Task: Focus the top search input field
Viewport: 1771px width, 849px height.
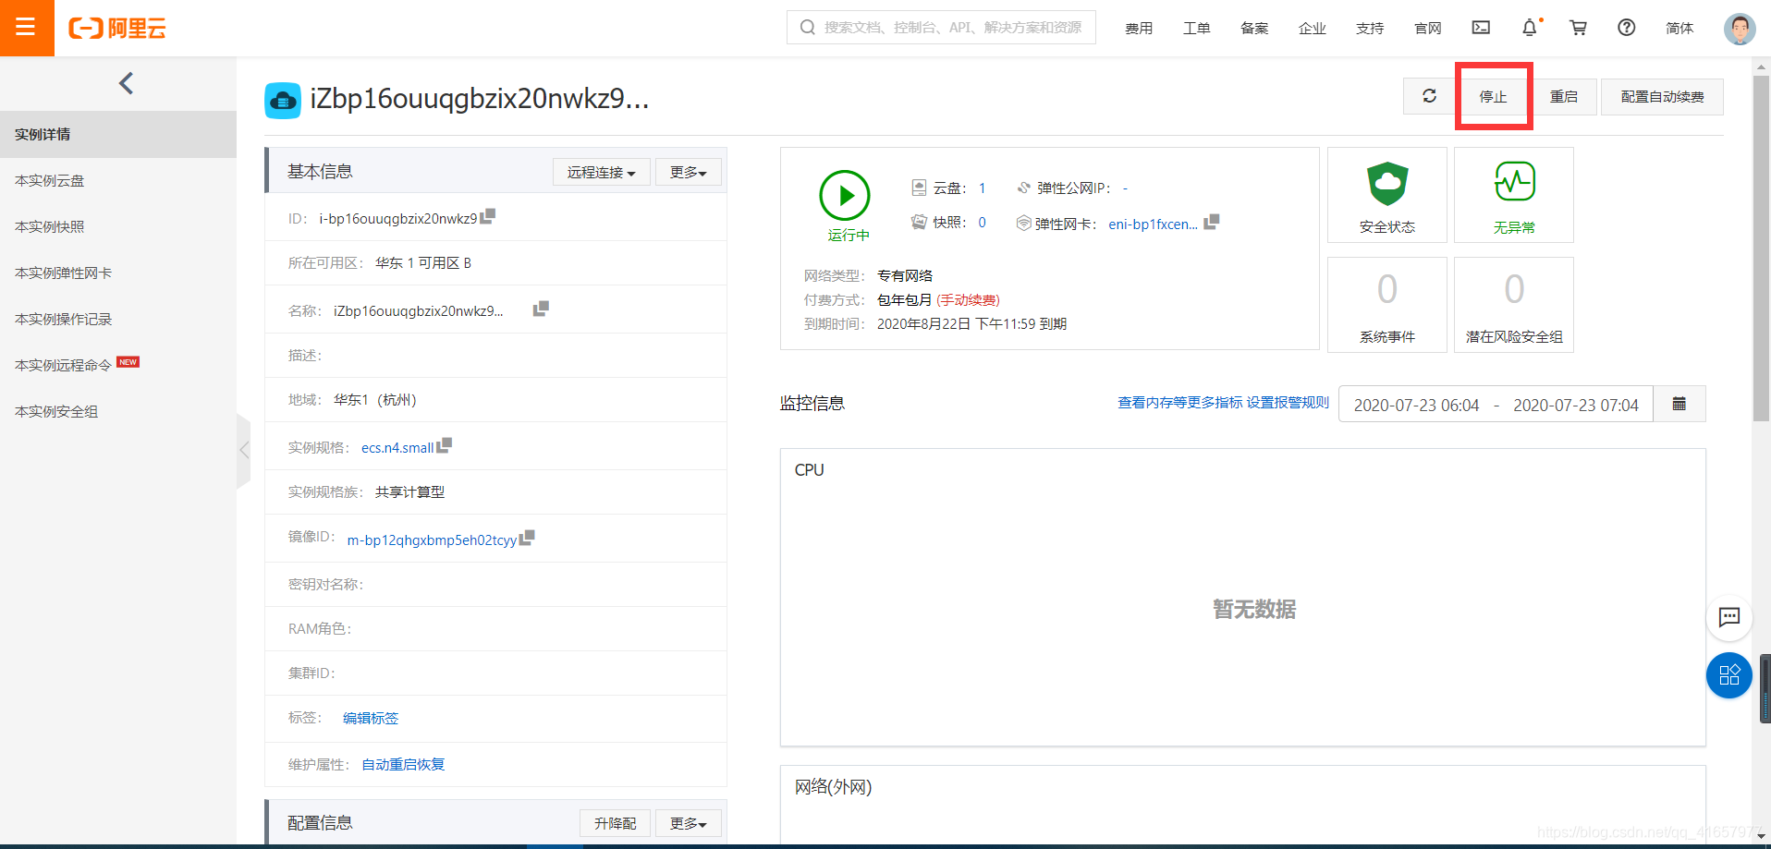Action: [942, 28]
